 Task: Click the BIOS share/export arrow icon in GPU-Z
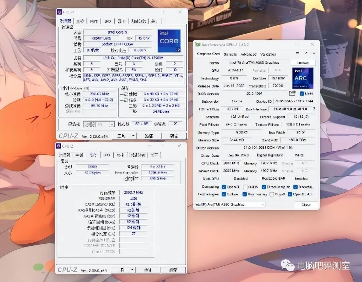click(292, 93)
